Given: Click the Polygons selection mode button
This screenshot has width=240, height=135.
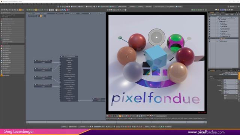Looking at the screenshot, I should (89, 7).
